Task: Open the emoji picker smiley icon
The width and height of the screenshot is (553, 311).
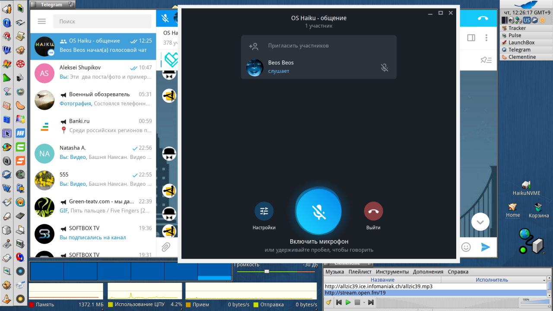Action: [466, 247]
